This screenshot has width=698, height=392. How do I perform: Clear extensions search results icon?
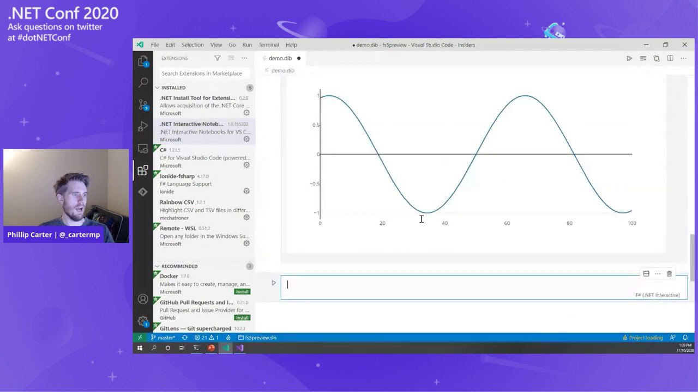click(231, 58)
